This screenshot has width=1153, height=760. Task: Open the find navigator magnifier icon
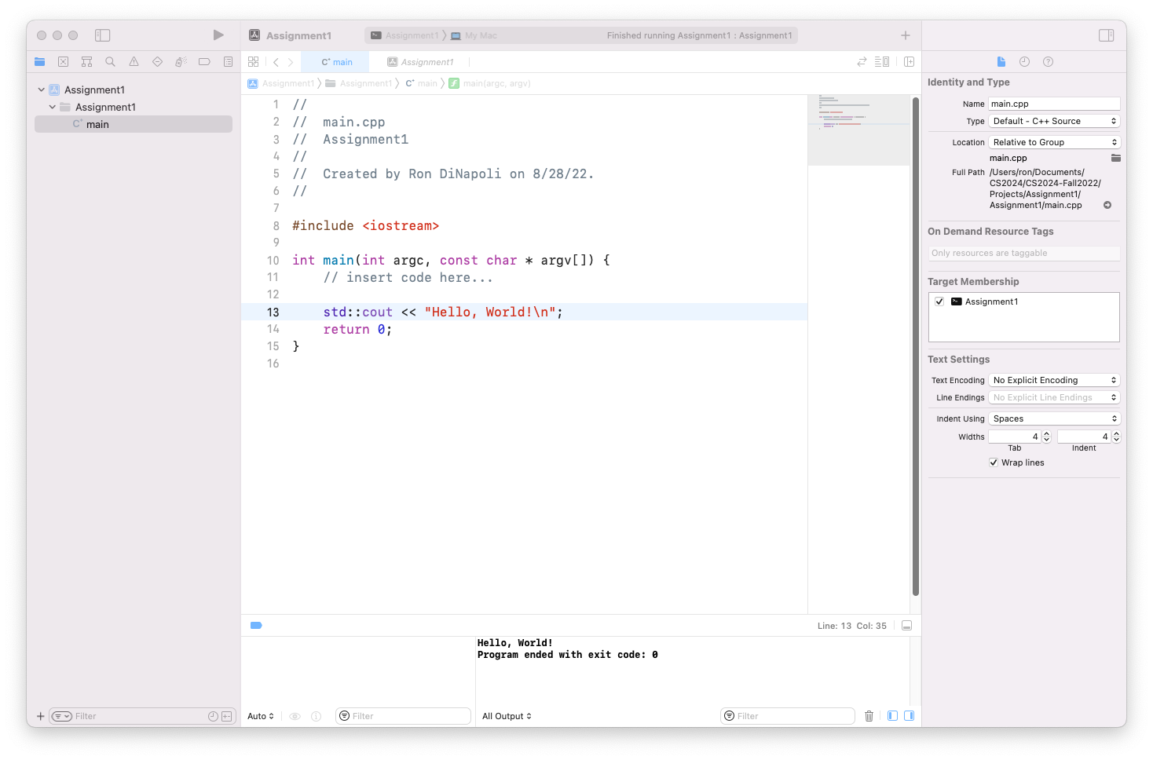point(110,62)
